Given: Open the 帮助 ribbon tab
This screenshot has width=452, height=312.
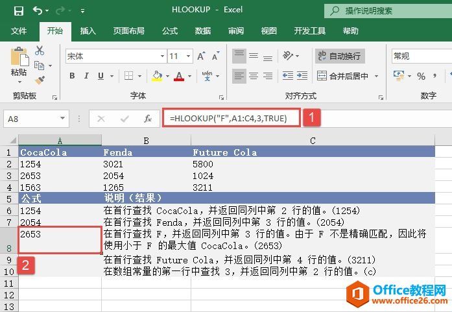Looking at the screenshot, I should coord(351,31).
